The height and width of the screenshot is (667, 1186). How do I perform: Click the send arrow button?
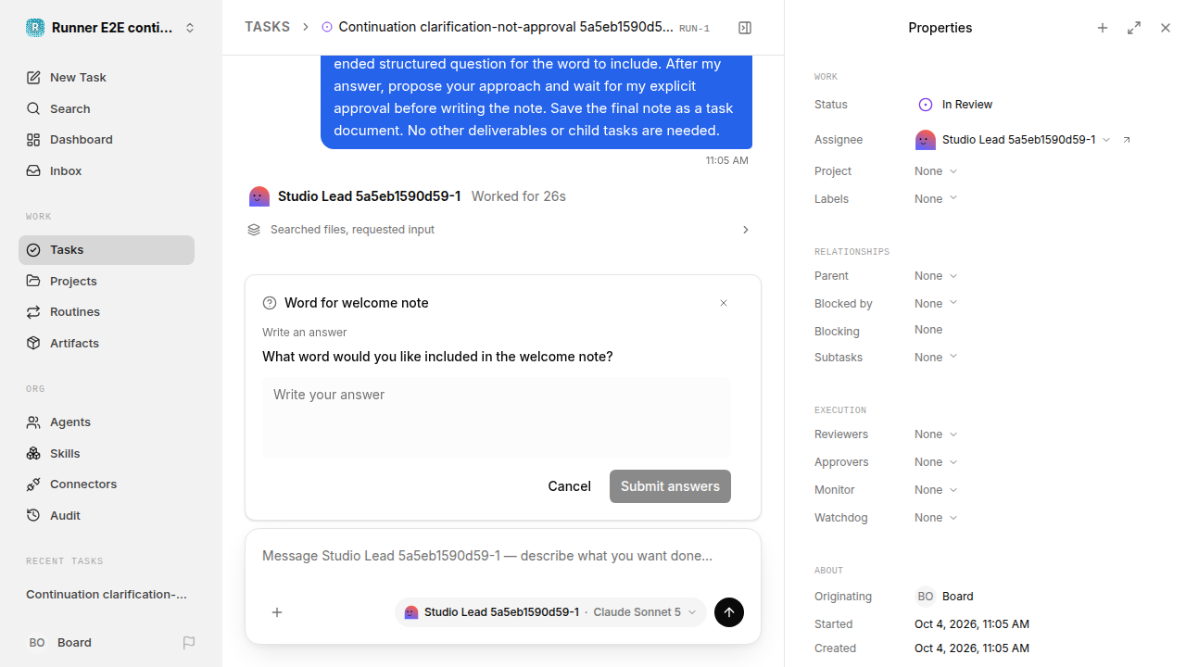[x=729, y=612]
